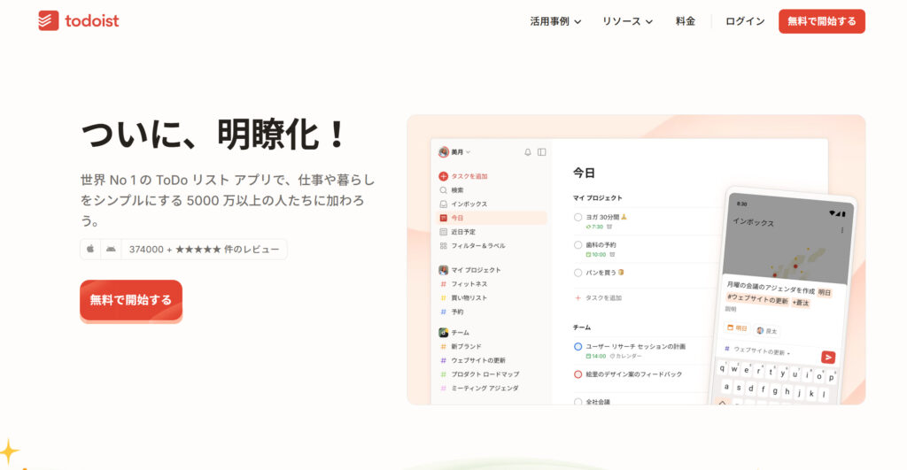907x470 pixels.
Task: Check off the 歯科の予約 task circle
Action: pos(578,244)
